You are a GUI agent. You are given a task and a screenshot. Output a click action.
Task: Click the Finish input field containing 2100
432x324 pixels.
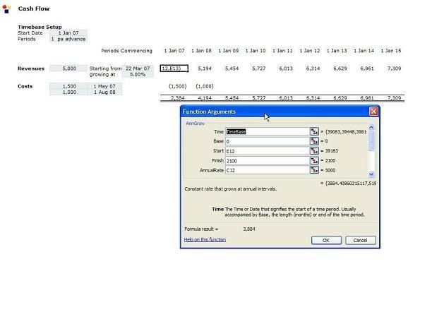268,160
